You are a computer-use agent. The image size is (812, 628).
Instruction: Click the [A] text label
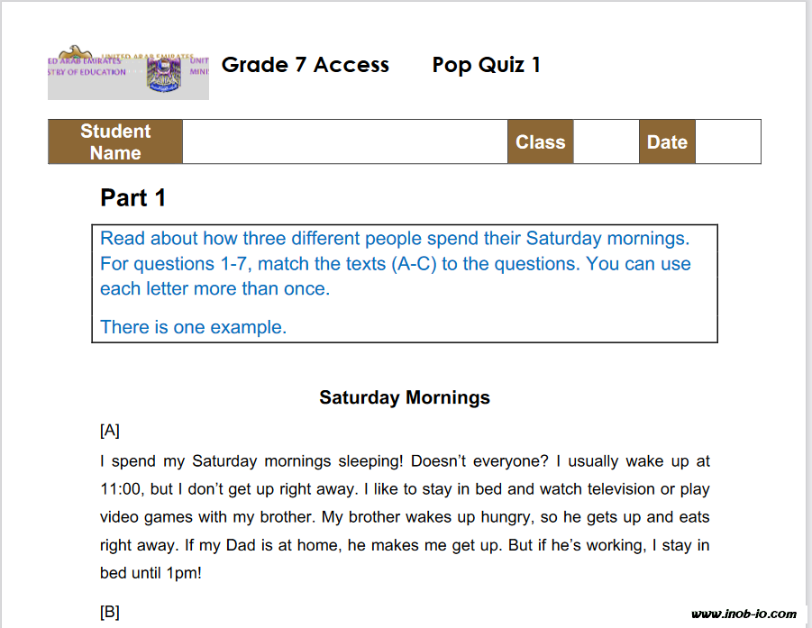point(110,431)
